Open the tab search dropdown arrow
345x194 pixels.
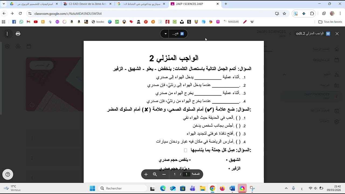click(x=4, y=4)
